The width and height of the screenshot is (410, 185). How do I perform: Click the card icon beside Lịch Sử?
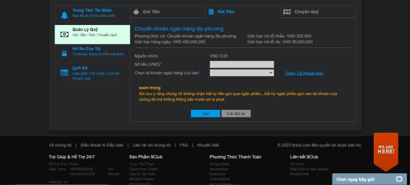[65, 73]
